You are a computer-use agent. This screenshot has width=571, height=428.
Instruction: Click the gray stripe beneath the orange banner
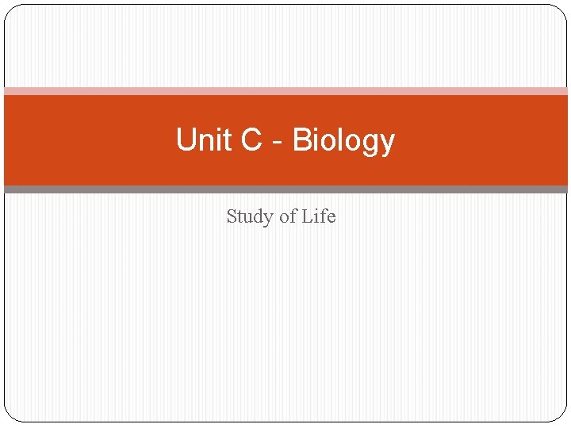point(285,189)
